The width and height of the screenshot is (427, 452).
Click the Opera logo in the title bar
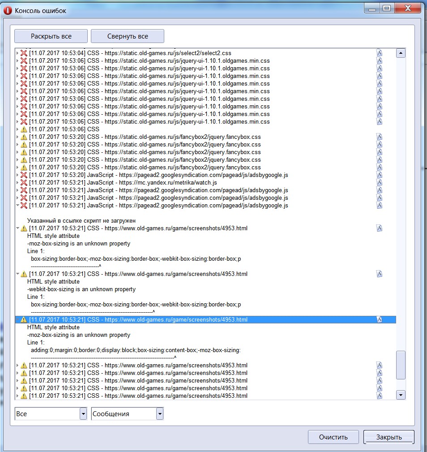click(8, 11)
